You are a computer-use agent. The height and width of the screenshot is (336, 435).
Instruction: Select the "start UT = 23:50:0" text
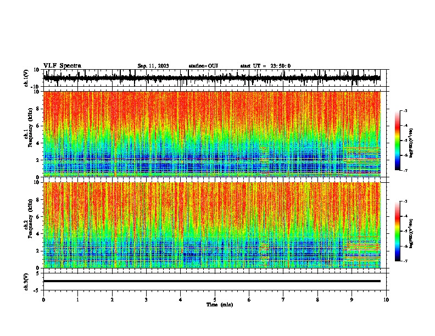(x=265, y=66)
